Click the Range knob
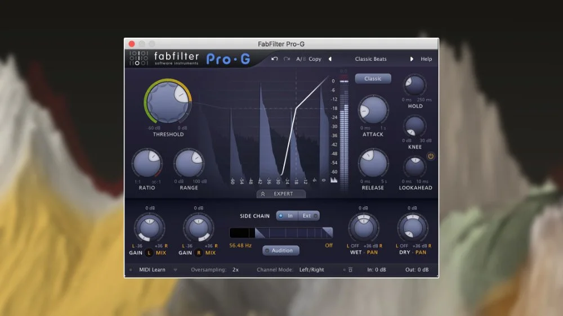This screenshot has height=316, width=563. point(189,164)
